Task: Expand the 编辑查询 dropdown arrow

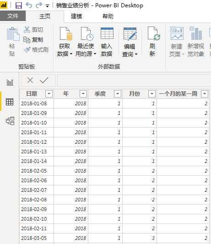Action: (136, 54)
